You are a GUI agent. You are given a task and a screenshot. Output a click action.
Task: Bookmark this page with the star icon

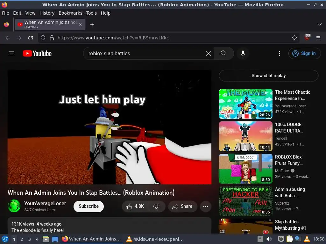(294, 38)
